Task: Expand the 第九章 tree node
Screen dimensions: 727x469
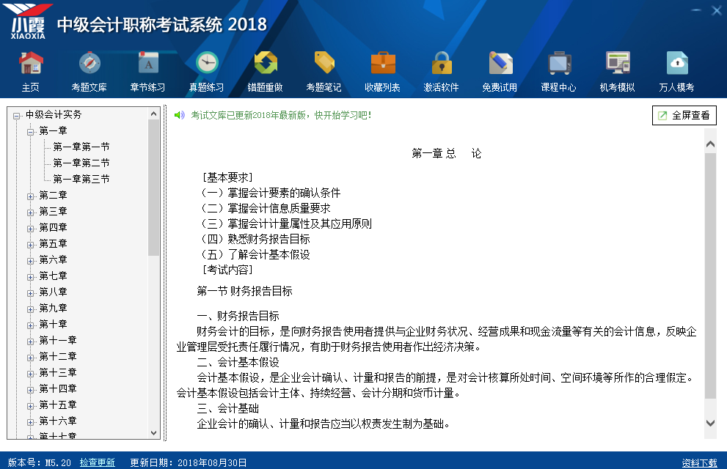Action: click(30, 309)
